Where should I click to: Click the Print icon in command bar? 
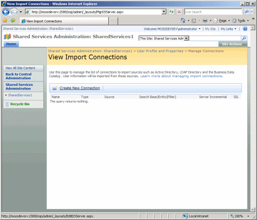tap(205, 21)
